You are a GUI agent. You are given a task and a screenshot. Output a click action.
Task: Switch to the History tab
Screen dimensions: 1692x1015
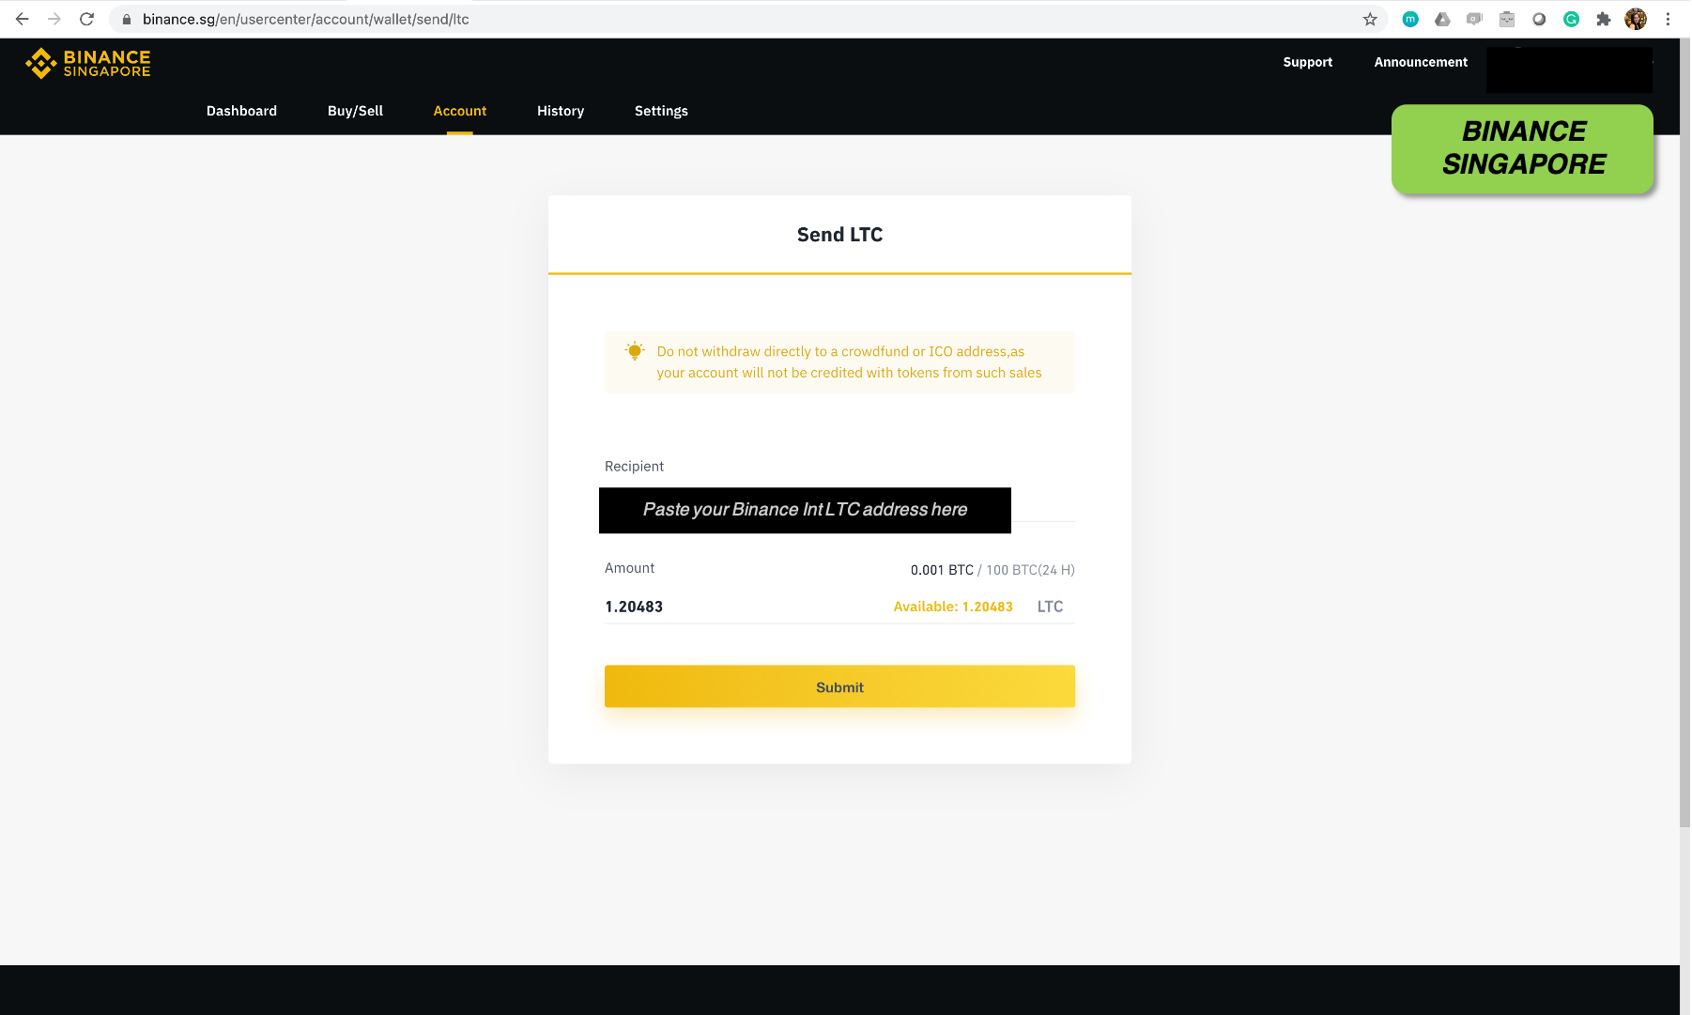tap(561, 111)
